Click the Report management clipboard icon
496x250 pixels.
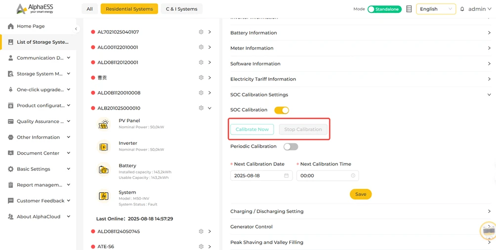pos(11,185)
